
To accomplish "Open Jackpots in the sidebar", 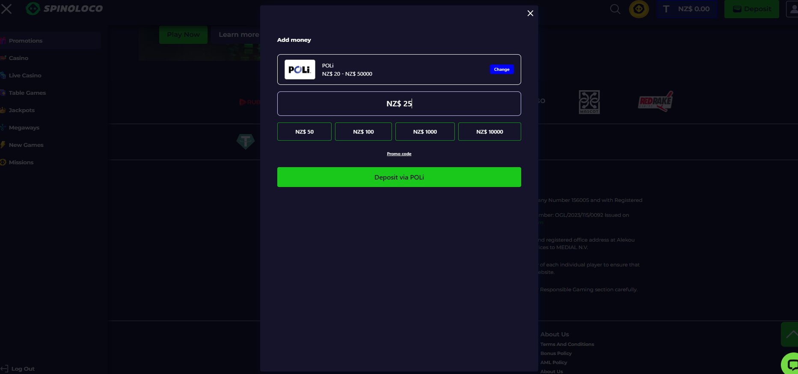I will [21, 110].
